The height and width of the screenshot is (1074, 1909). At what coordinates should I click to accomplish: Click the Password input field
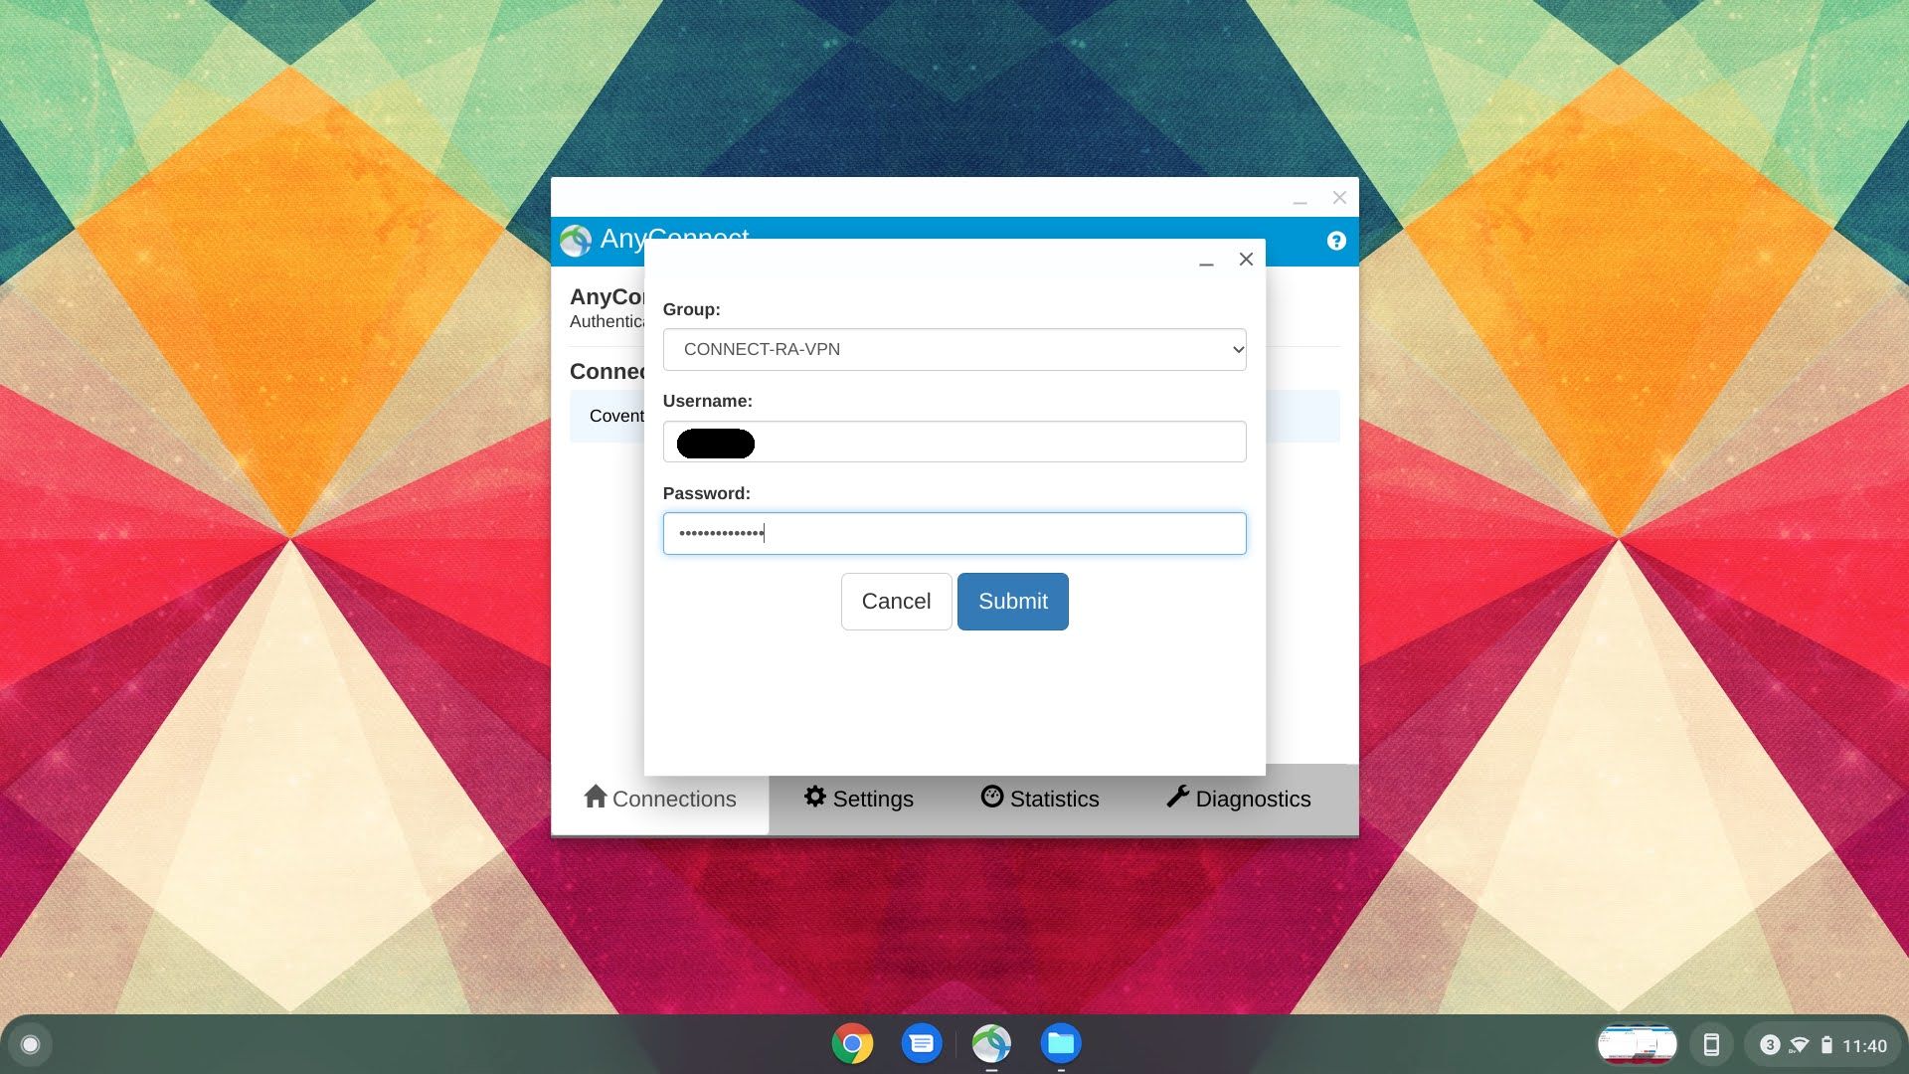click(954, 532)
